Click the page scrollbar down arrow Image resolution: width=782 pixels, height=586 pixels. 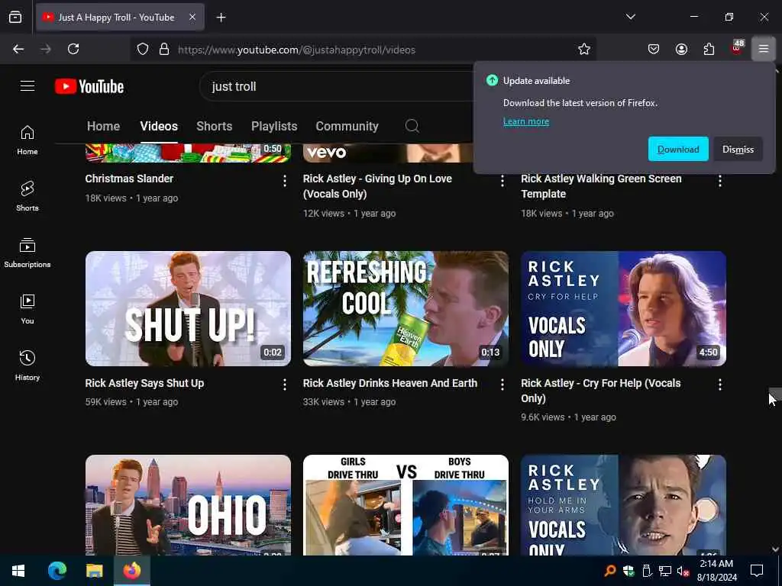(x=775, y=549)
